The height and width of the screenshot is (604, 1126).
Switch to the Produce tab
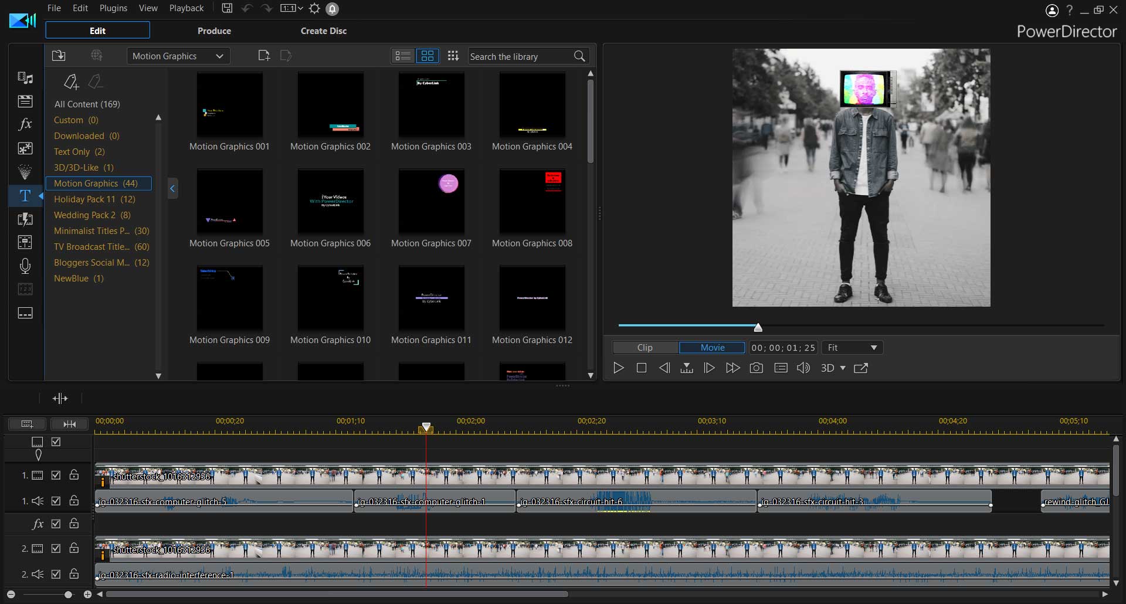click(x=214, y=30)
